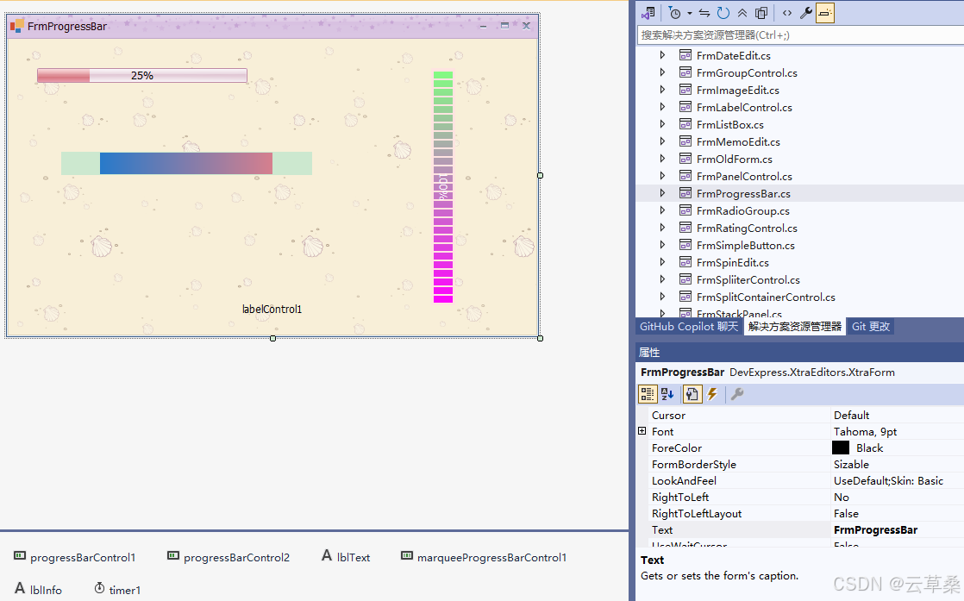Open the pending changes filter dropdown arrow
The image size is (964, 601).
pos(689,14)
